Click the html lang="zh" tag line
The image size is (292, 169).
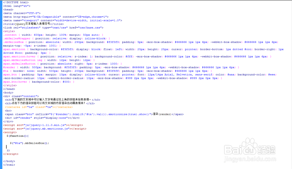coord(17,6)
